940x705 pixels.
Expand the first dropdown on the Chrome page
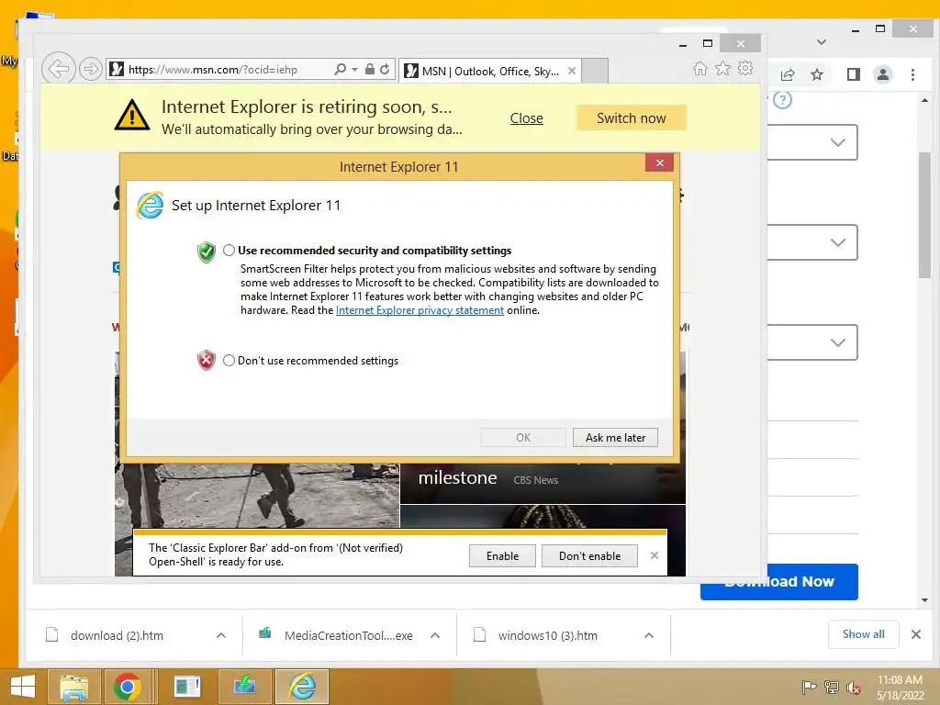coord(837,142)
